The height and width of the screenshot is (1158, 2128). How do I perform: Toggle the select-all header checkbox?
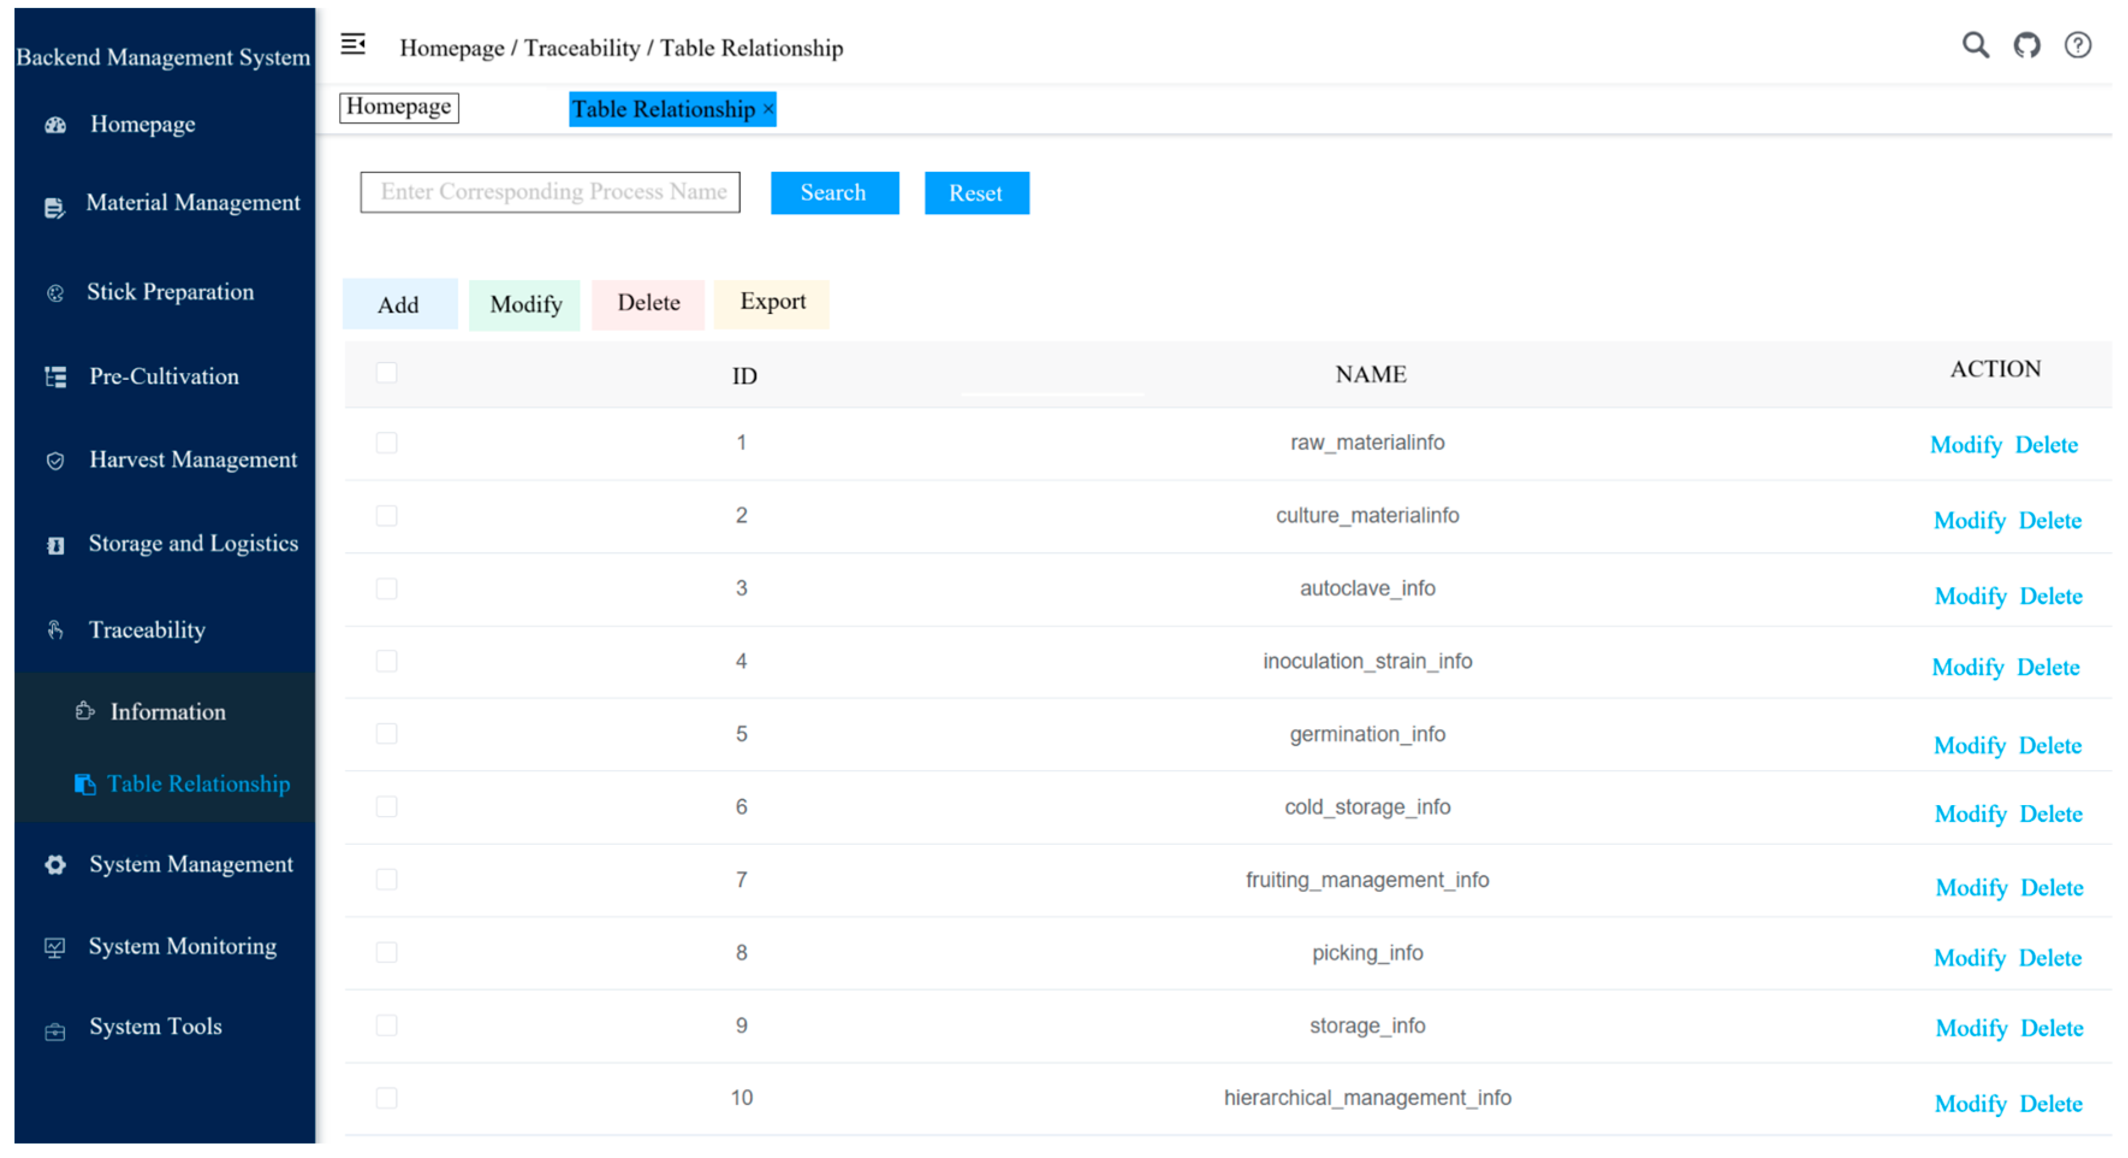click(387, 373)
